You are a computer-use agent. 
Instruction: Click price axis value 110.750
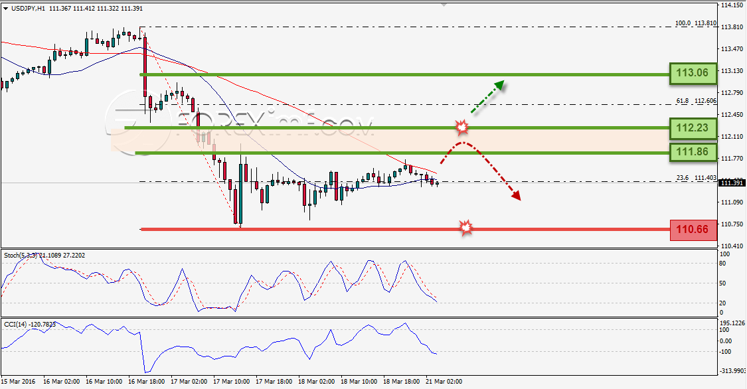point(732,224)
